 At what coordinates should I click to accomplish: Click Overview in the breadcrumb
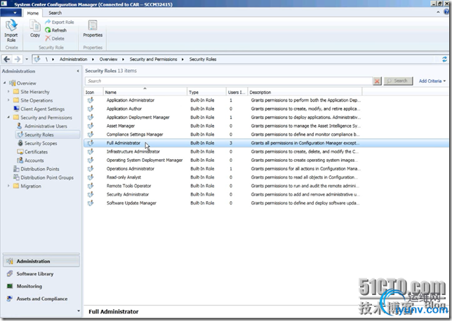click(x=108, y=60)
